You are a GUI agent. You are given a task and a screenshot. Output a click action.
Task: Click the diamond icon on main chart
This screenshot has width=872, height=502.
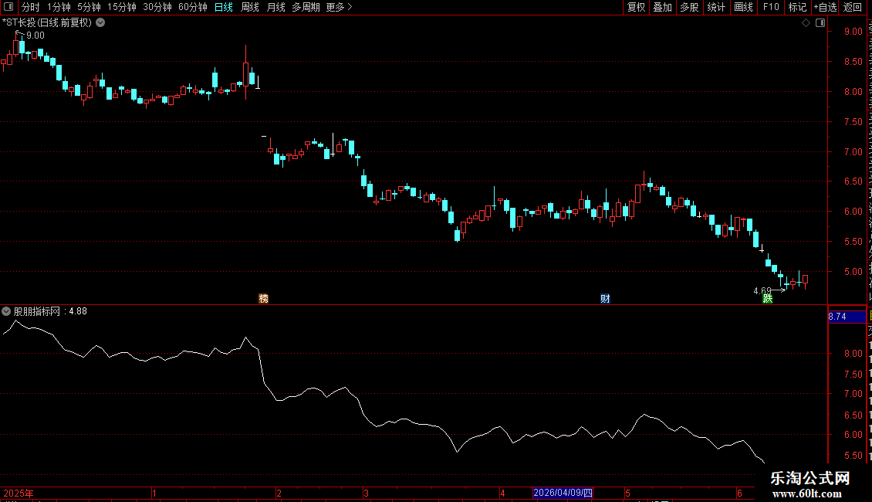coord(806,23)
